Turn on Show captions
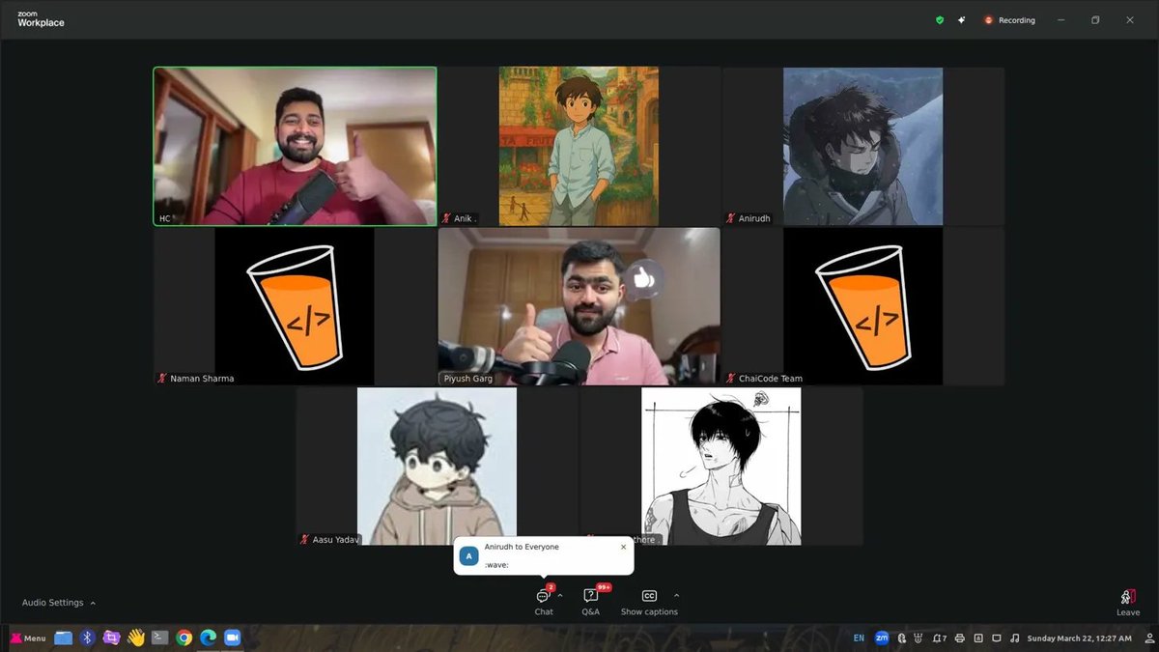Viewport: 1159px width, 652px height. click(649, 602)
